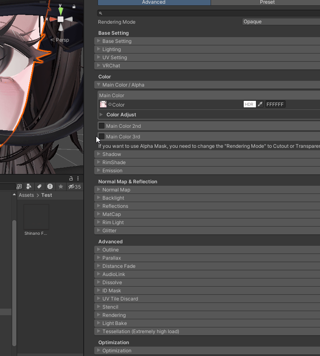This screenshot has height=356, width=320.
Task: Open the Project panel three-dot menu
Action: point(78,178)
